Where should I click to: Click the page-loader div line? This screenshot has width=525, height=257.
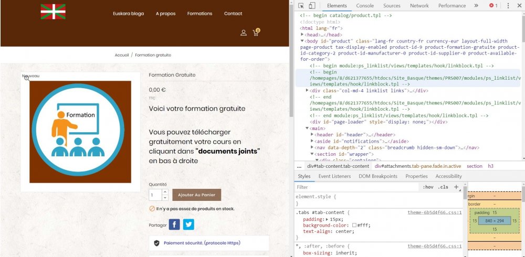pos(379,122)
